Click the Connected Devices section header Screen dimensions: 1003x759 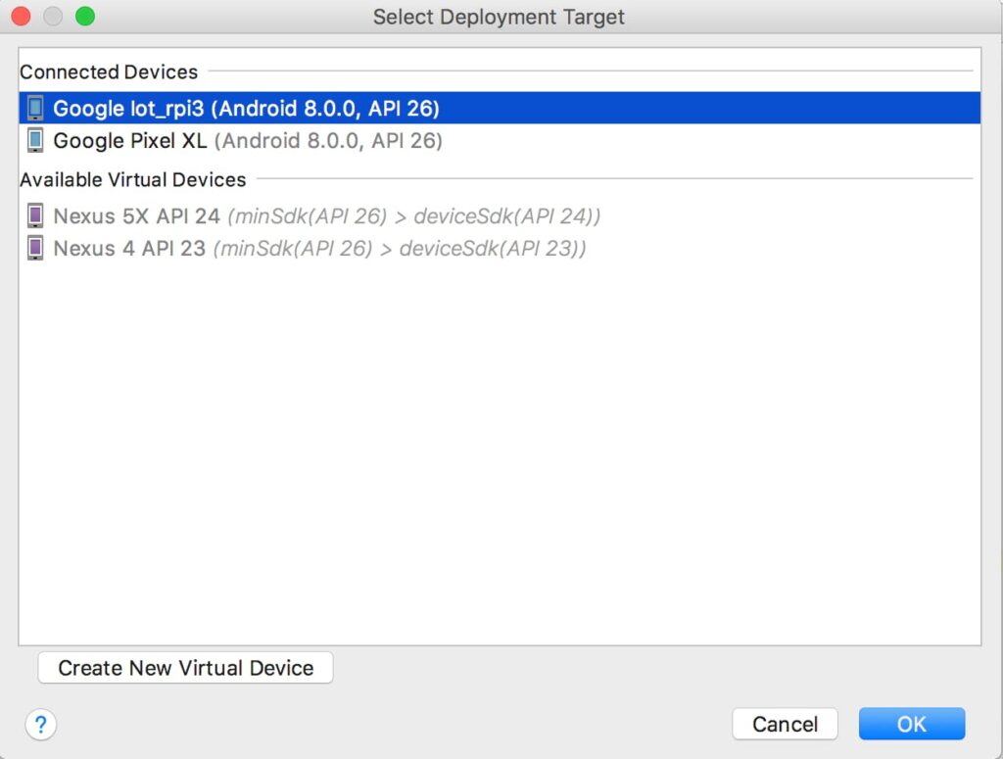(109, 71)
